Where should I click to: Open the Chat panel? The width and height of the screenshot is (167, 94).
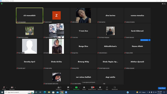68,88
